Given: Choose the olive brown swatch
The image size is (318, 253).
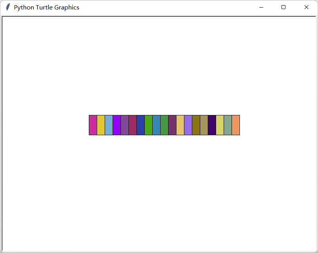Looking at the screenshot, I should click(x=196, y=125).
